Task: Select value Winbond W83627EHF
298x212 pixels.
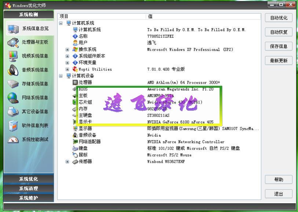Action: [x=166, y=162]
